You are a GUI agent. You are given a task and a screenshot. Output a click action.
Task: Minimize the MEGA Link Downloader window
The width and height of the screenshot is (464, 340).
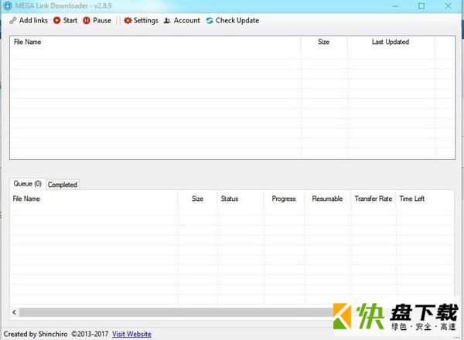(x=395, y=6)
